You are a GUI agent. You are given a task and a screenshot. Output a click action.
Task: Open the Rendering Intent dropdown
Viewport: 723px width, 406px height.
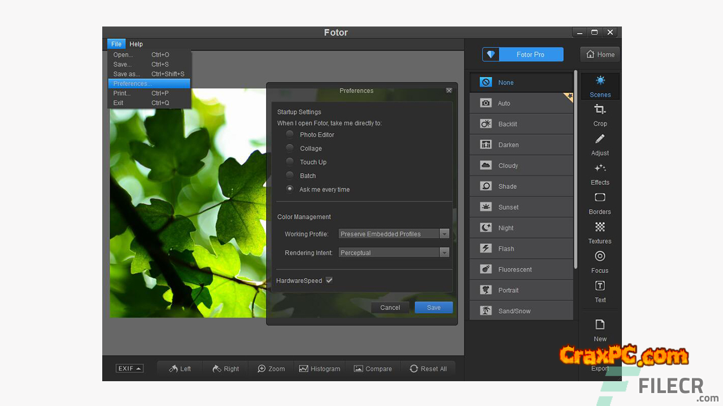coord(444,253)
